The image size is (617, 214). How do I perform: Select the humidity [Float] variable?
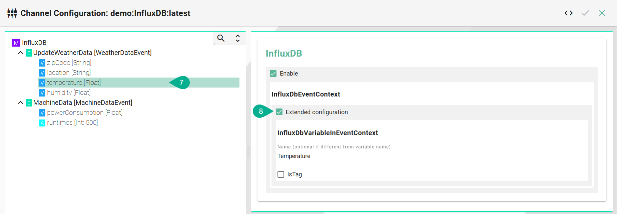point(68,93)
